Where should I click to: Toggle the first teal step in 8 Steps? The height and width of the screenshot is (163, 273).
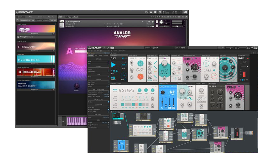click(x=123, y=105)
